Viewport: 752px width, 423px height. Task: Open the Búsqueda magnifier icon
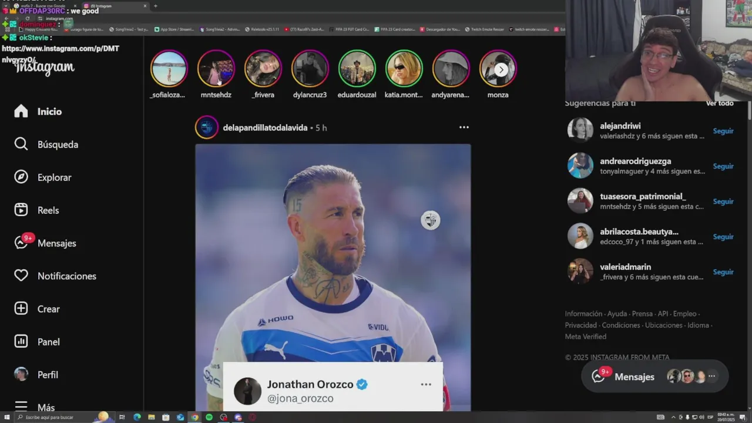[x=21, y=144]
